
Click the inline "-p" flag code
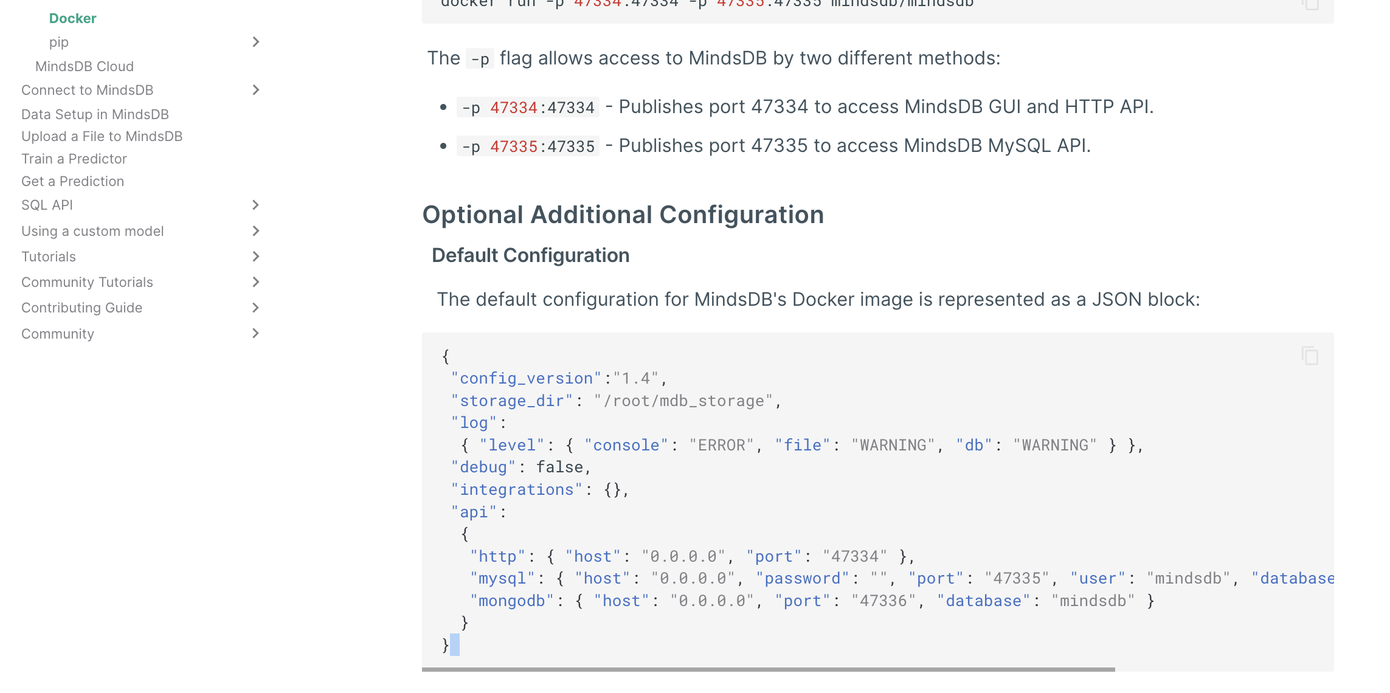click(x=480, y=59)
